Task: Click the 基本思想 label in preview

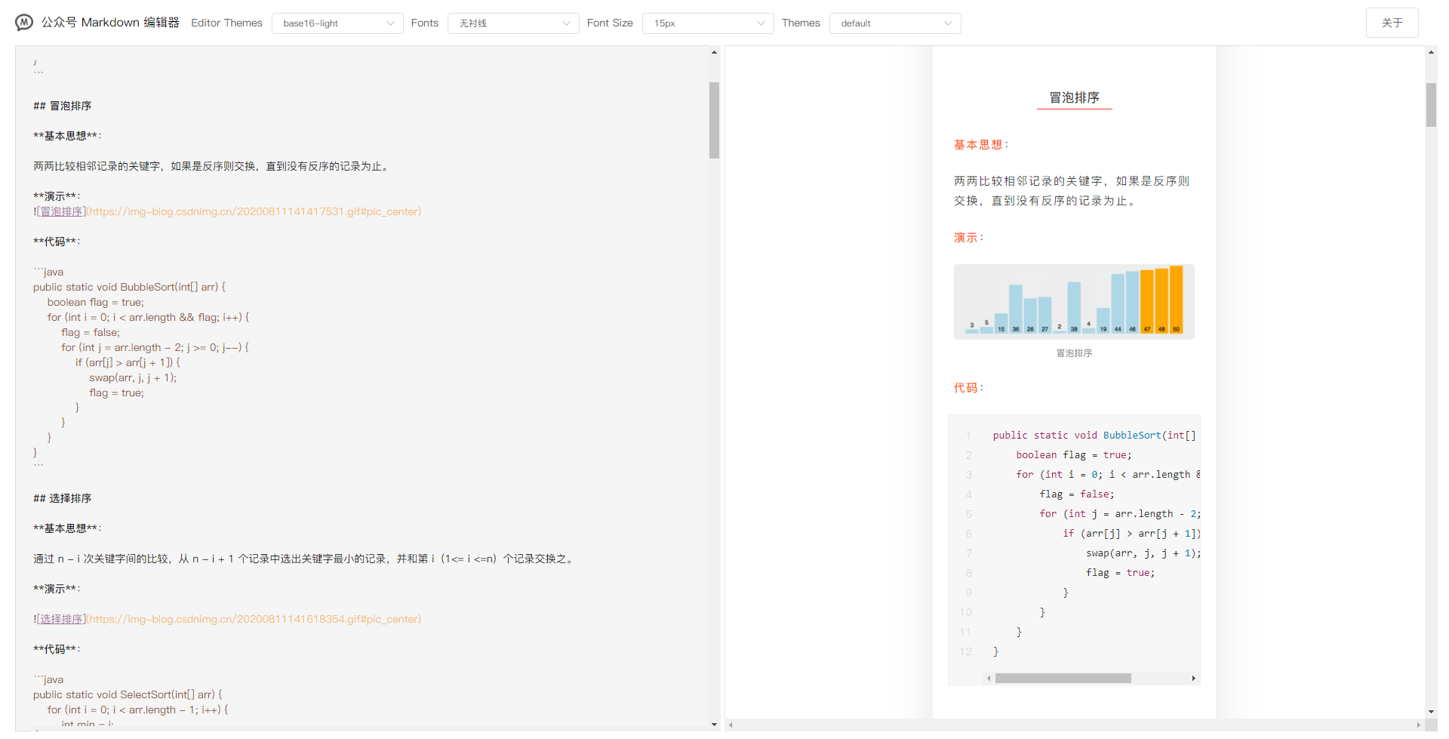Action: point(978,144)
